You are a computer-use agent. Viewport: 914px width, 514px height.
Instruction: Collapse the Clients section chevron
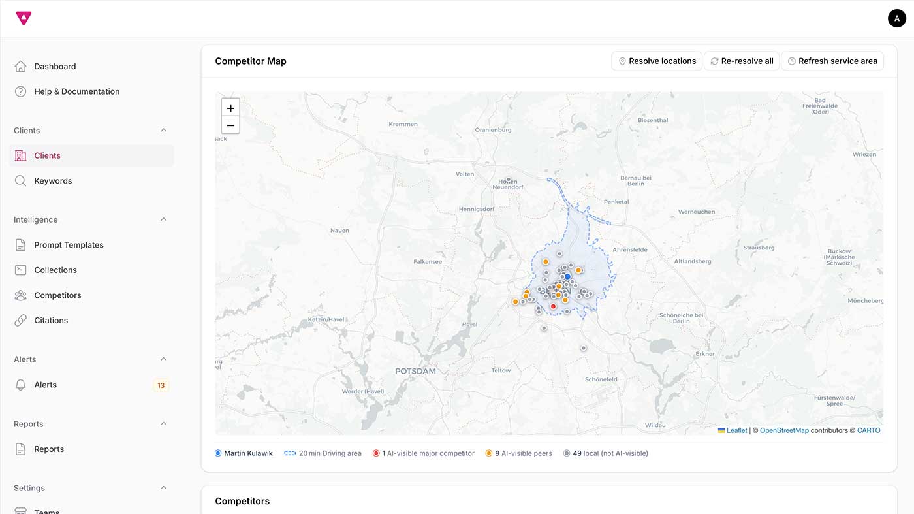163,130
